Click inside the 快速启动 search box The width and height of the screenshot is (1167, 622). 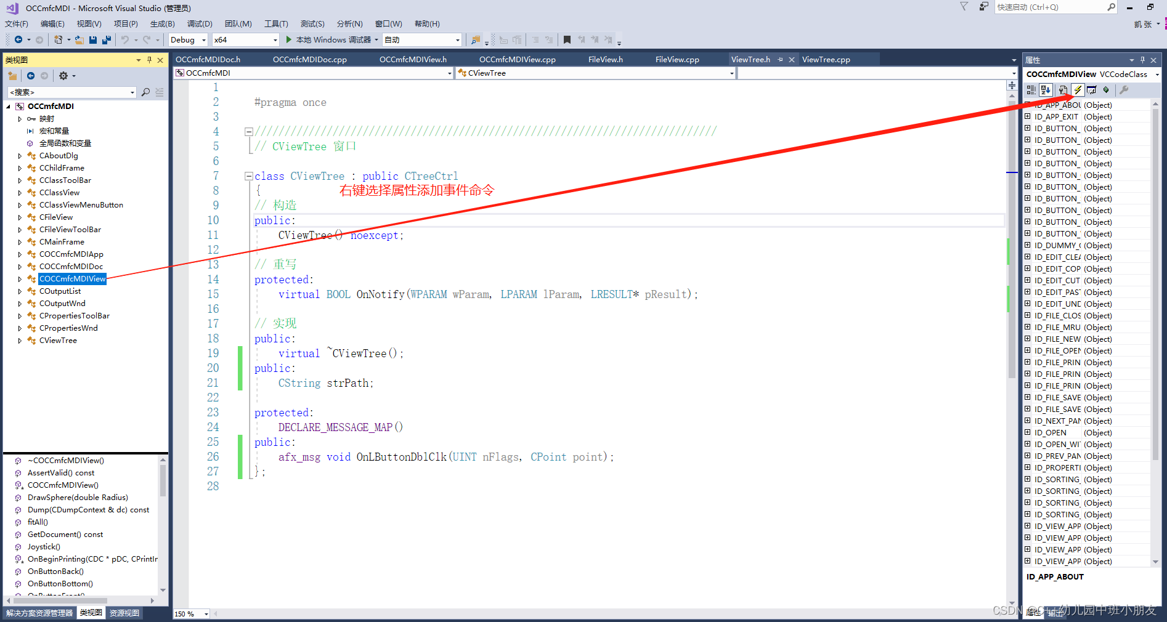pos(1054,7)
